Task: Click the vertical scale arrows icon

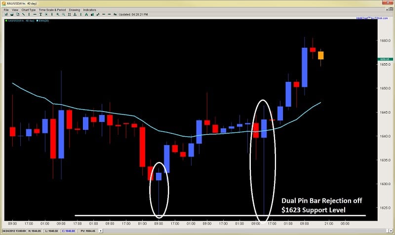Action: tap(80, 14)
